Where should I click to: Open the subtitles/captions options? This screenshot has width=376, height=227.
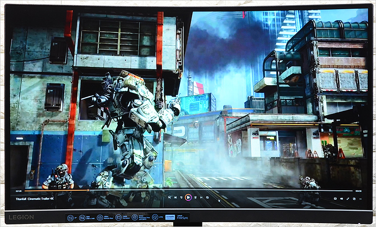pos(335,199)
